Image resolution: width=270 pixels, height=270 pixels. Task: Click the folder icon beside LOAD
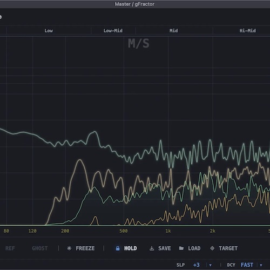tap(181, 248)
